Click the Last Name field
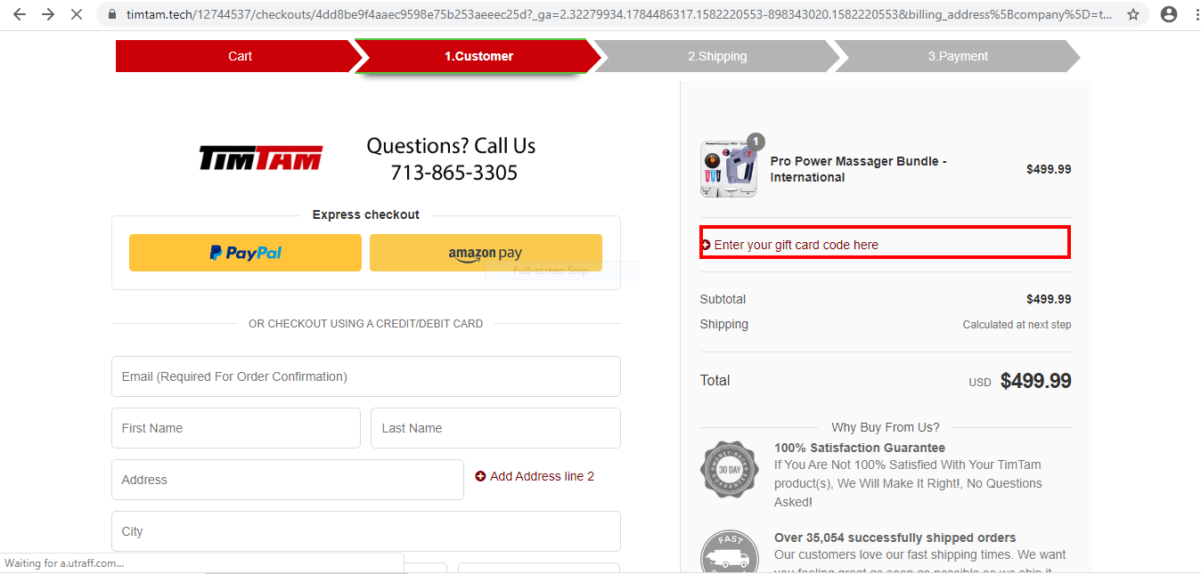 495,428
